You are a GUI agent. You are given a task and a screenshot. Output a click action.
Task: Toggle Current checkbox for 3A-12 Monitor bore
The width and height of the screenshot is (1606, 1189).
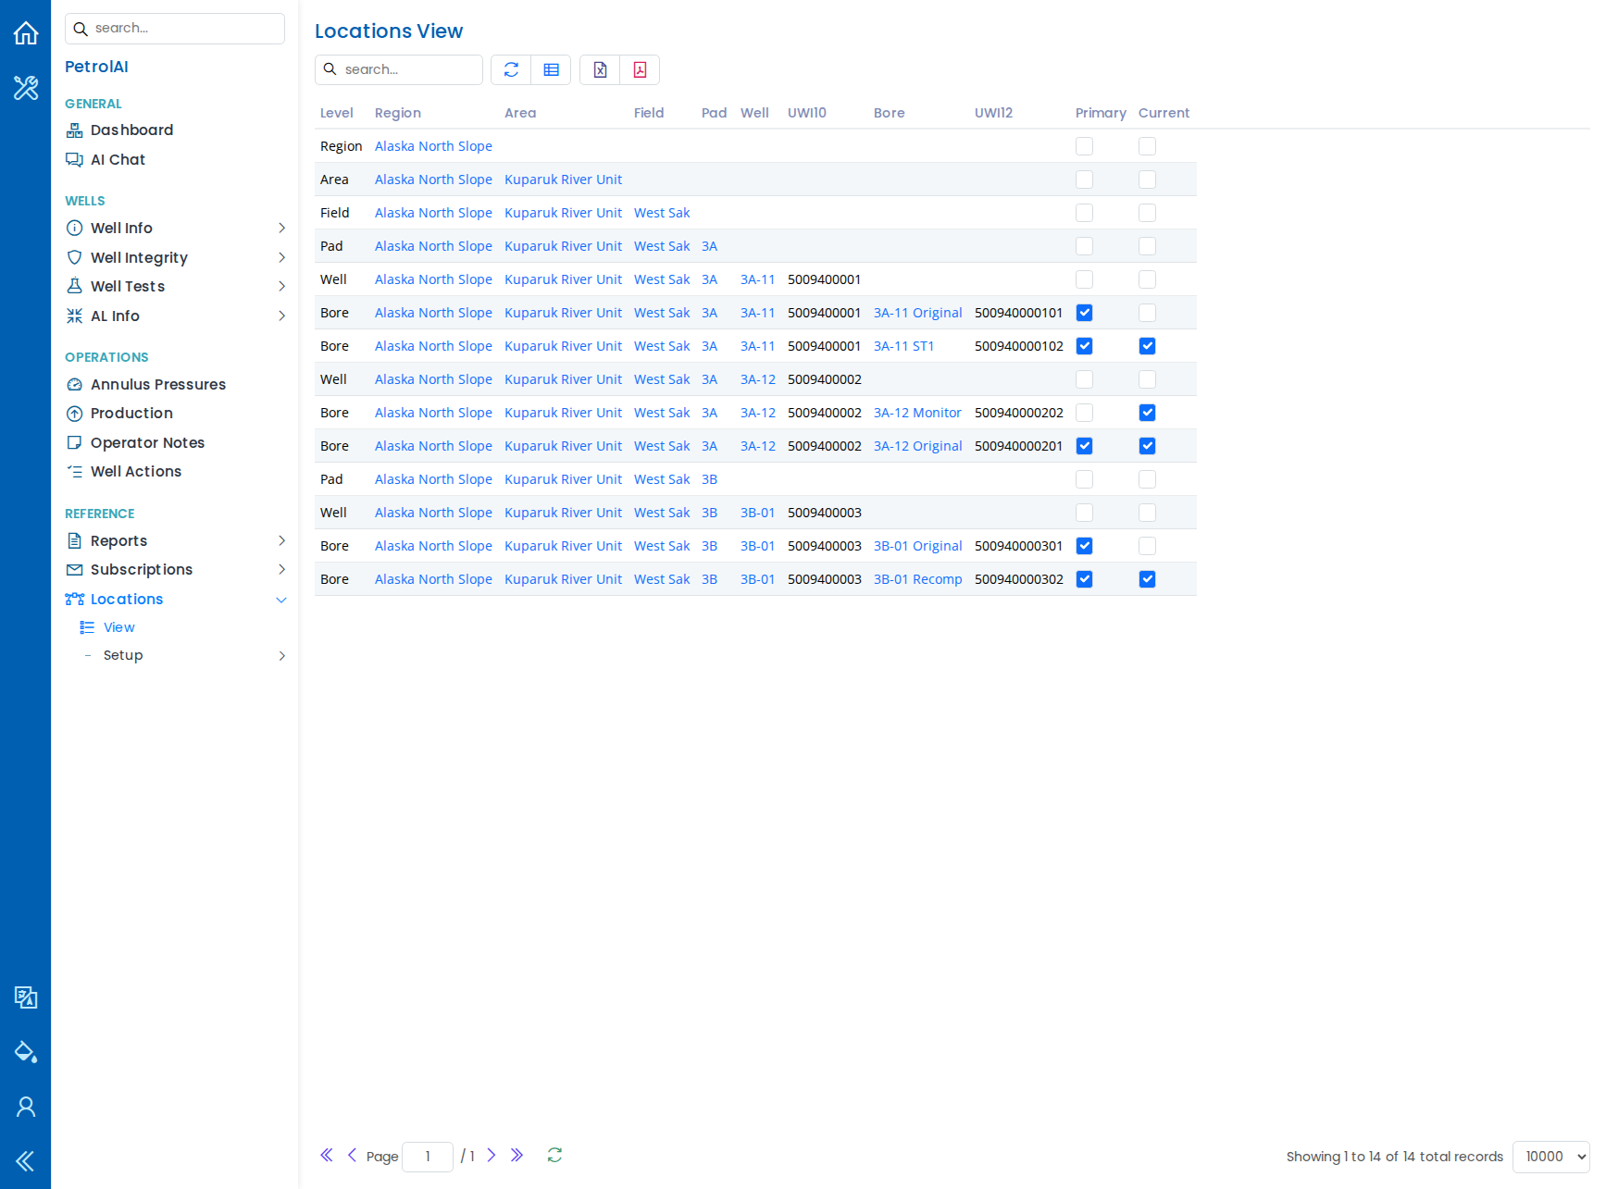1148,413
